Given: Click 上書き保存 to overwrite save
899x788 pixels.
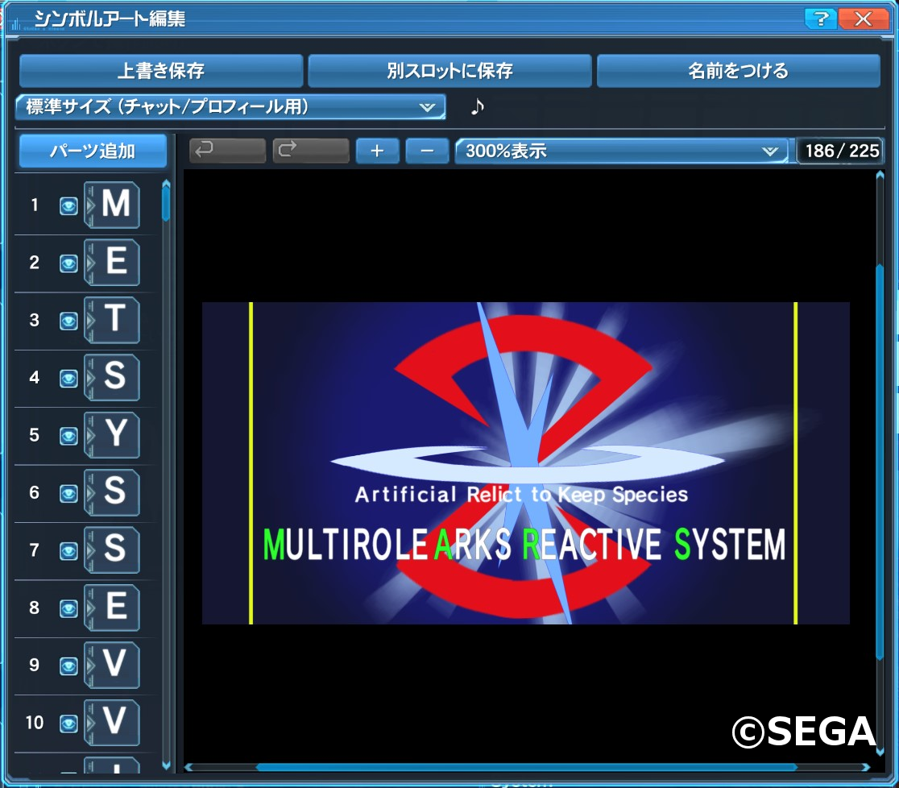Looking at the screenshot, I should click(161, 71).
